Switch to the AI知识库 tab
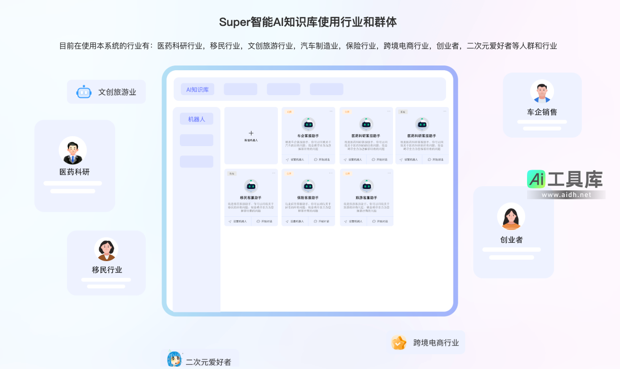The width and height of the screenshot is (620, 369). [197, 89]
